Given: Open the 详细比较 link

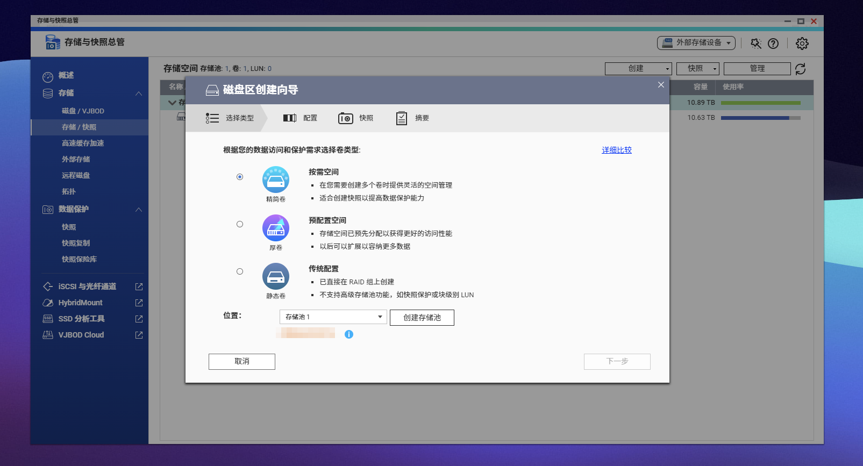Looking at the screenshot, I should point(616,150).
